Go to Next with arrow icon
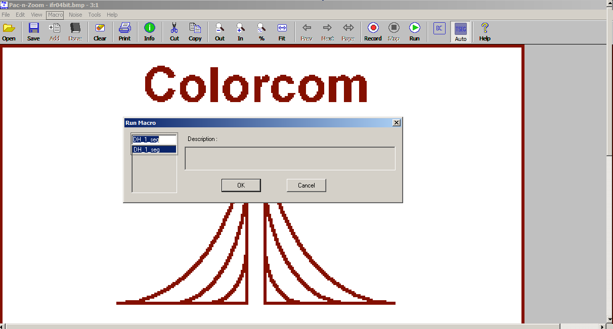The image size is (613, 329). [x=328, y=32]
